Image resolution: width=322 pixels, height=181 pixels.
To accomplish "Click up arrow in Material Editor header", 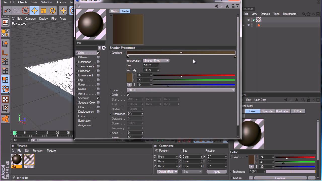I will [227, 6].
